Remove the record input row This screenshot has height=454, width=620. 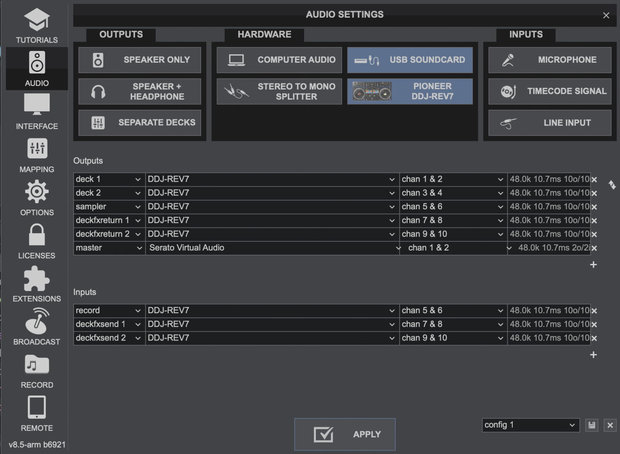[594, 311]
